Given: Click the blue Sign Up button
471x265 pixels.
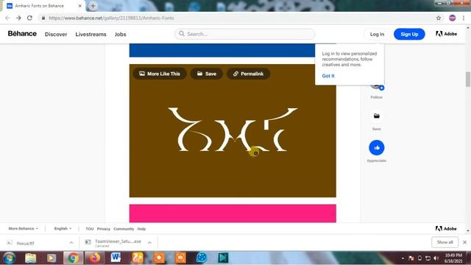Looking at the screenshot, I should point(409,35).
